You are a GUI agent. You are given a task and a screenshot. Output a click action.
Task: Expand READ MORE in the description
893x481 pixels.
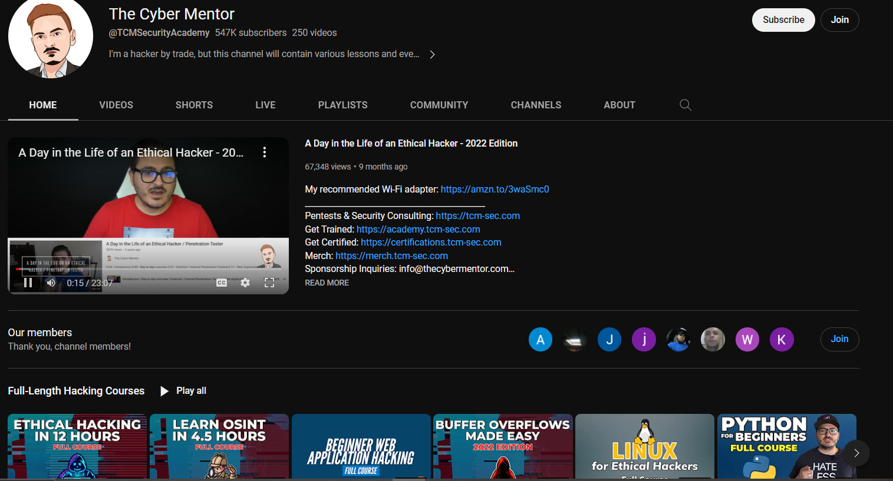(327, 283)
